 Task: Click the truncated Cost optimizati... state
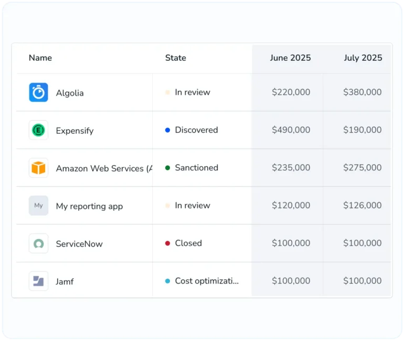pos(207,281)
